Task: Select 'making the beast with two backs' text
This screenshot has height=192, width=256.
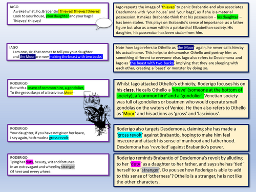Action: (x=76, y=56)
